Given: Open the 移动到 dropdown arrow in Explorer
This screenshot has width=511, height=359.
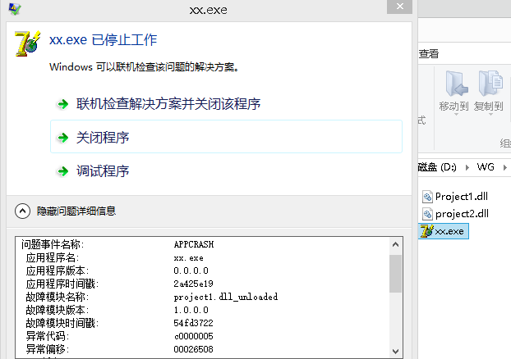Looking at the screenshot, I should click(x=456, y=115).
